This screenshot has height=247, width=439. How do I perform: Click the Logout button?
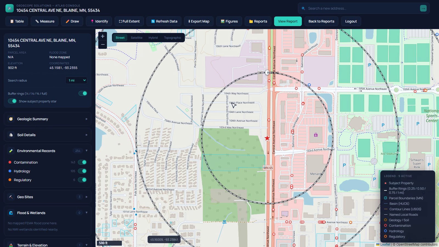(351, 21)
